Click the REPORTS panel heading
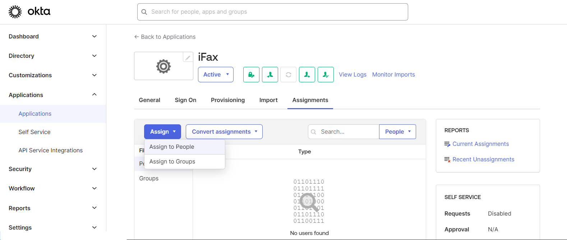 click(457, 130)
